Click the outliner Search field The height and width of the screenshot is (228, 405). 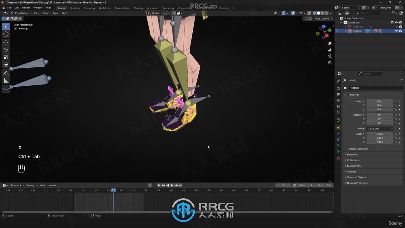point(367,13)
